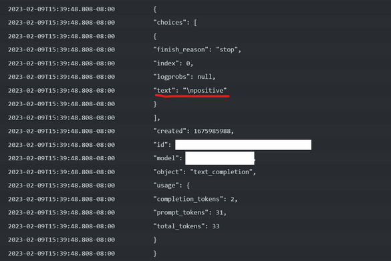
Task: Select the timestamp of the "id" row
Action: click(x=61, y=145)
